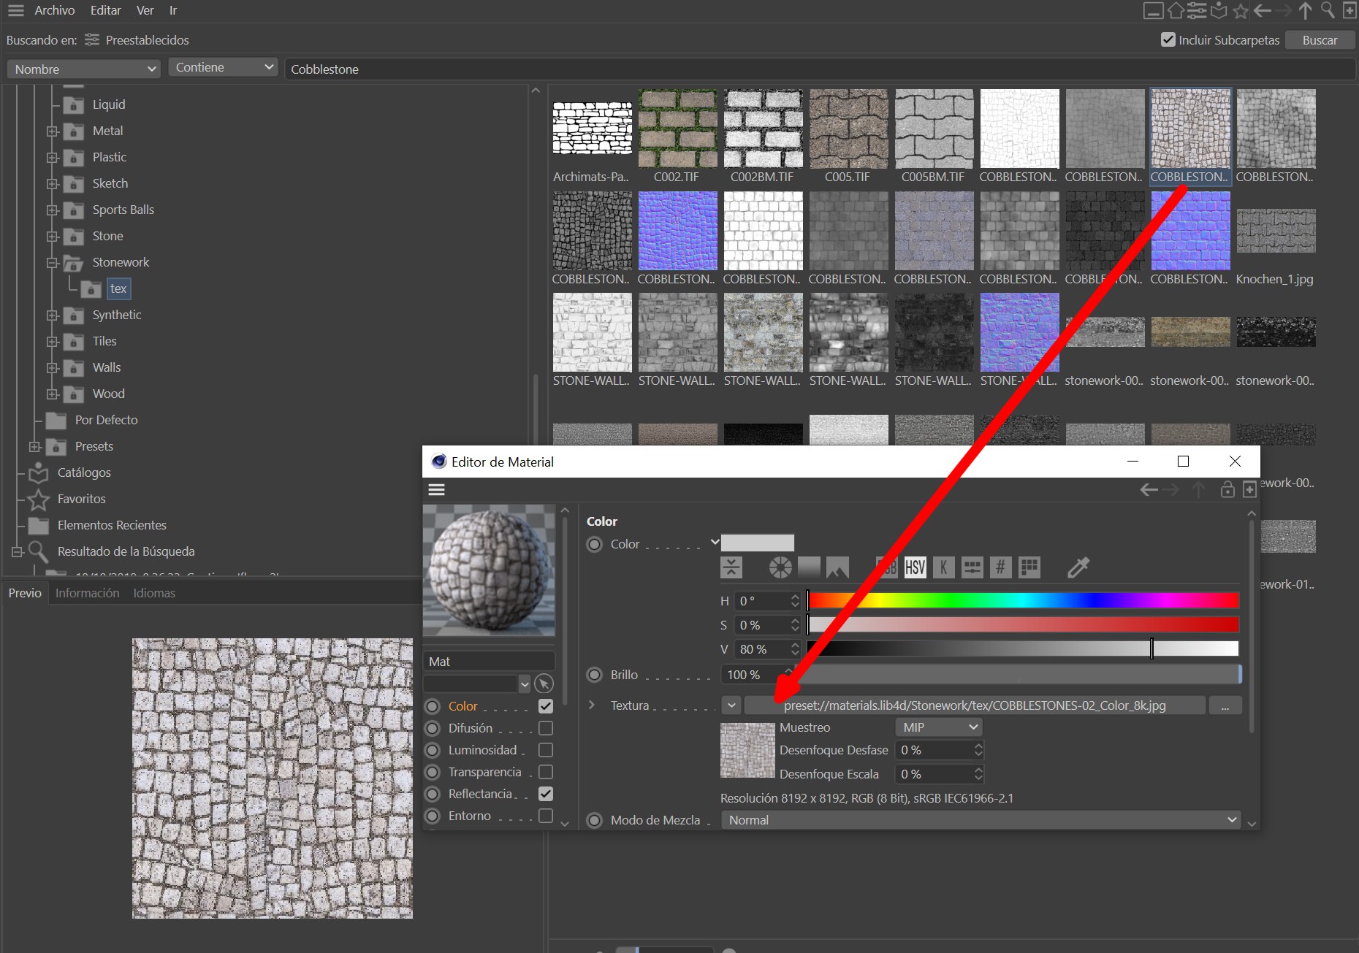Click the Buscar button
1359x953 pixels.
1319,40
